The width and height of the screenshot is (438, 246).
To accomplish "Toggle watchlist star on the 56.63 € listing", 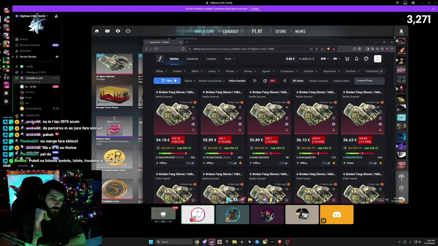I will (x=381, y=163).
